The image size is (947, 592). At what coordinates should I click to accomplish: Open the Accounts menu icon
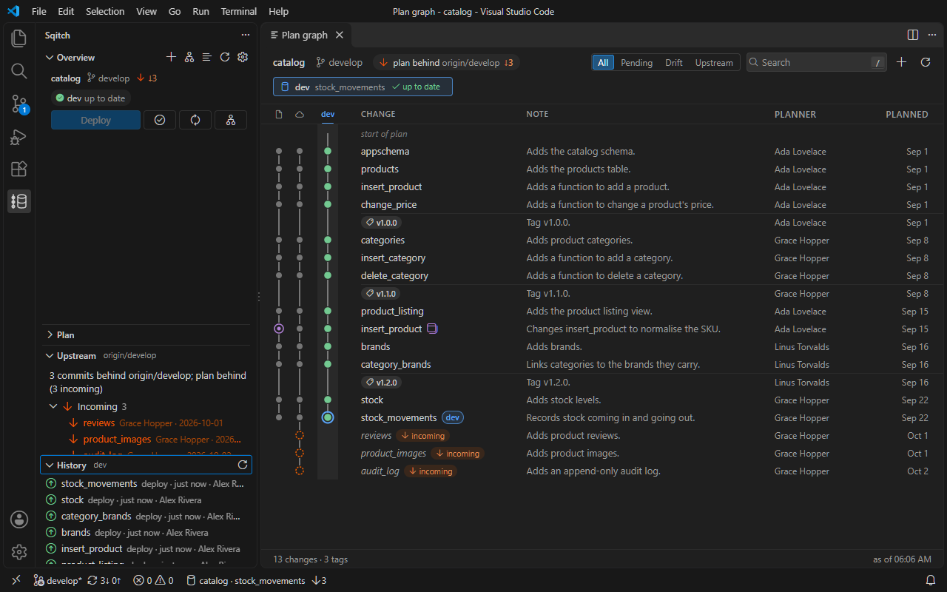[x=19, y=519]
